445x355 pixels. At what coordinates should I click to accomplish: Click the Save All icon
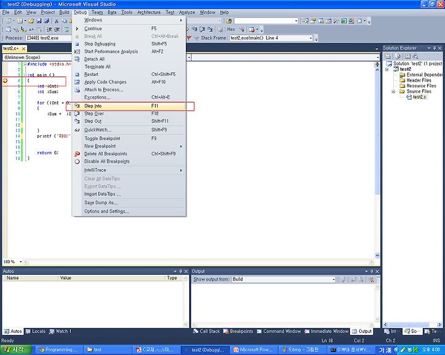46,21
